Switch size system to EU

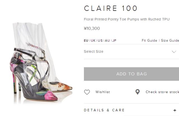point(86,41)
